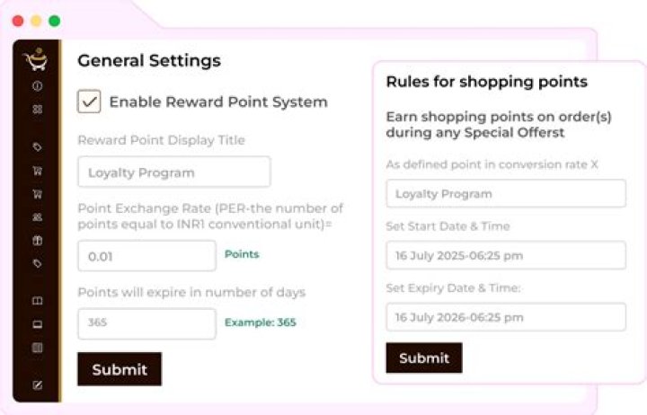Click the green window maximize dot
Screen dimensions: 647x415
55,21
